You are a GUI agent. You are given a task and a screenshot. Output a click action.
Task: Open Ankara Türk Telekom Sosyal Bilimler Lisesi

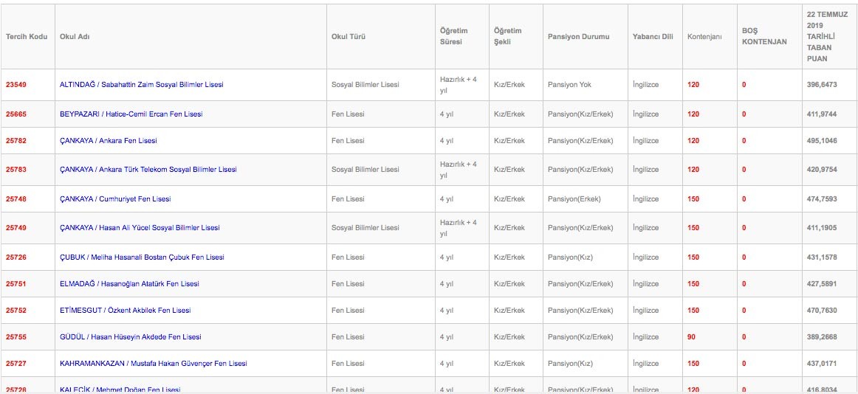pos(148,170)
